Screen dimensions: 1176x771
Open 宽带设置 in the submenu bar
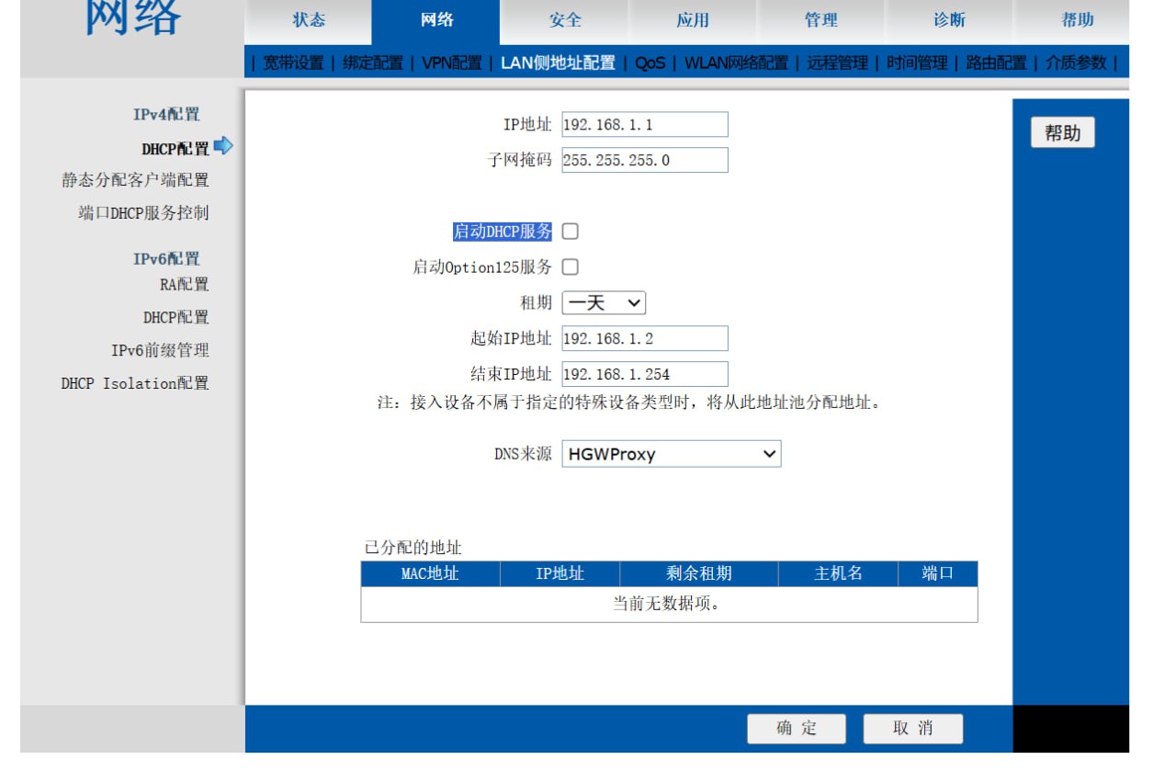click(x=293, y=62)
